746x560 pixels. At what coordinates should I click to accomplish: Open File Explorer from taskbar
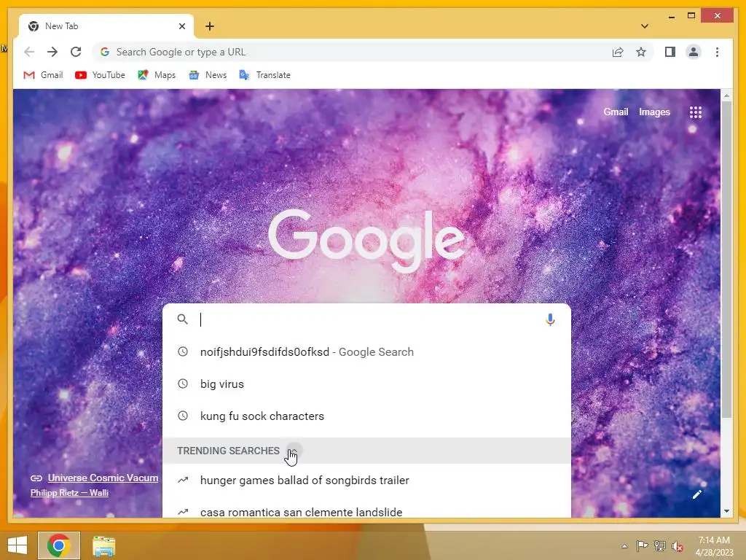pyautogui.click(x=103, y=545)
